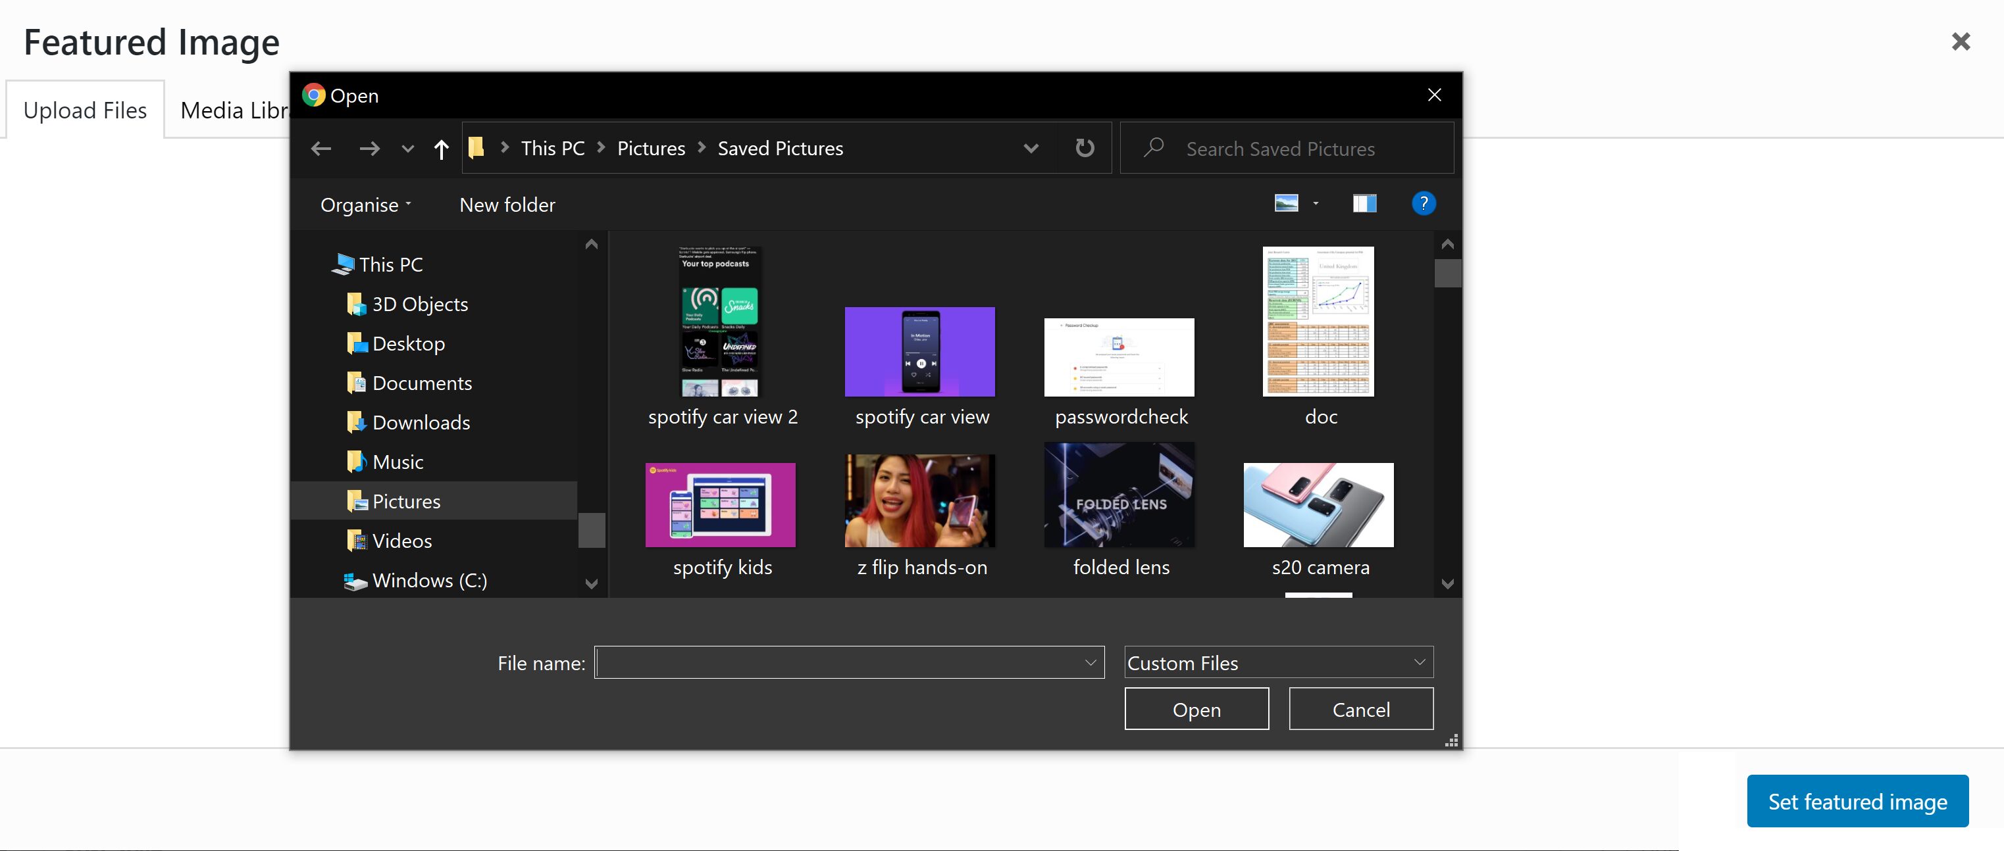Change view with the view icon
This screenshot has width=2004, height=851.
(x=1286, y=203)
